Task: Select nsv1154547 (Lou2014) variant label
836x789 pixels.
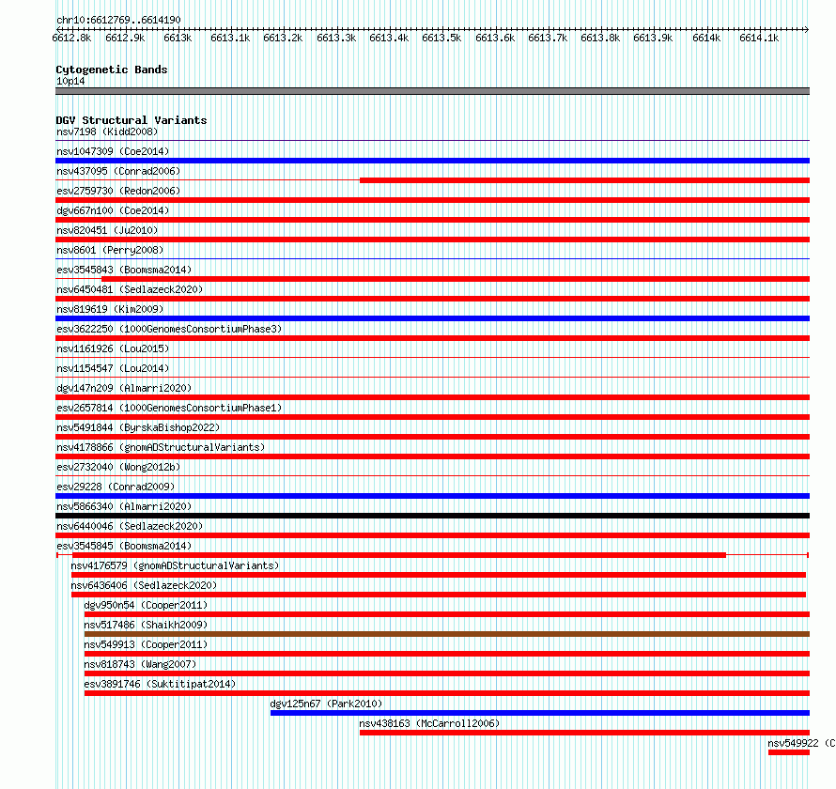Action: point(113,368)
